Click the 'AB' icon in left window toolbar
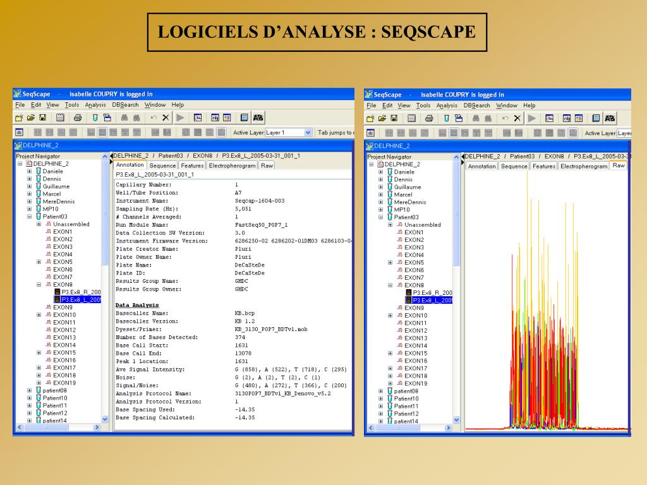This screenshot has height=485, width=647. pyautogui.click(x=258, y=118)
